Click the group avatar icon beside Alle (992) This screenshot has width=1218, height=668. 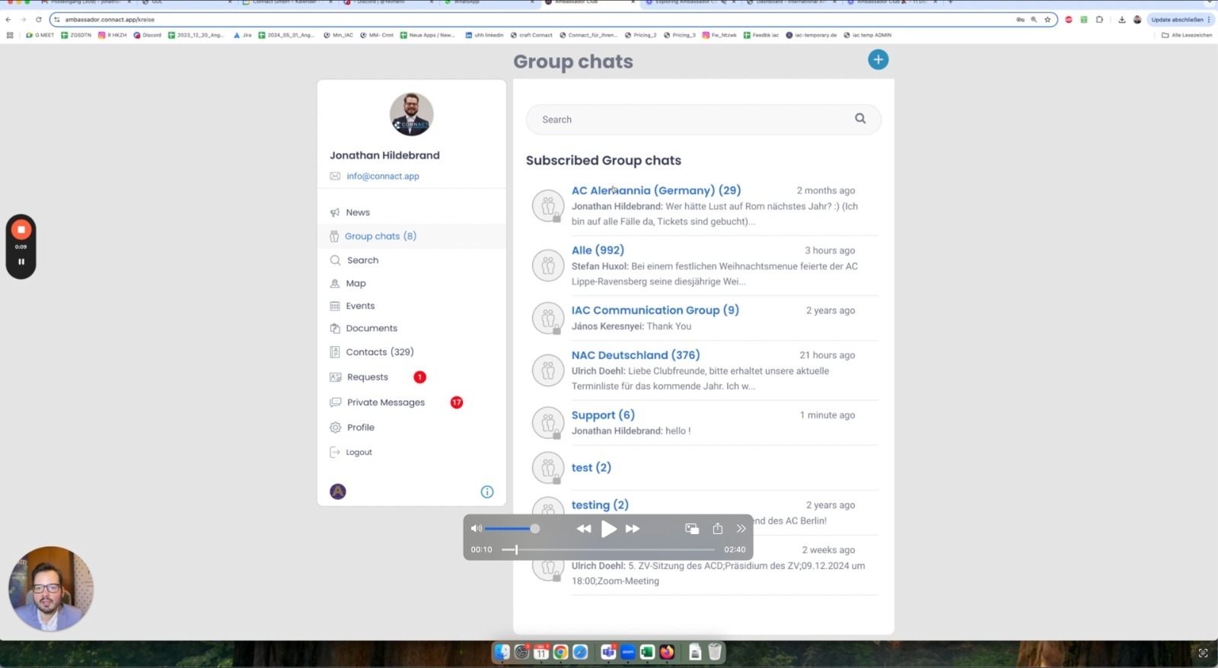click(x=547, y=266)
